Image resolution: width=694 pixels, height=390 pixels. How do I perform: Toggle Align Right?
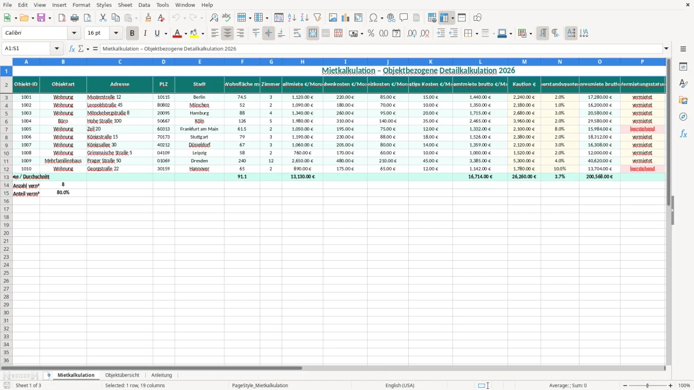tap(241, 34)
